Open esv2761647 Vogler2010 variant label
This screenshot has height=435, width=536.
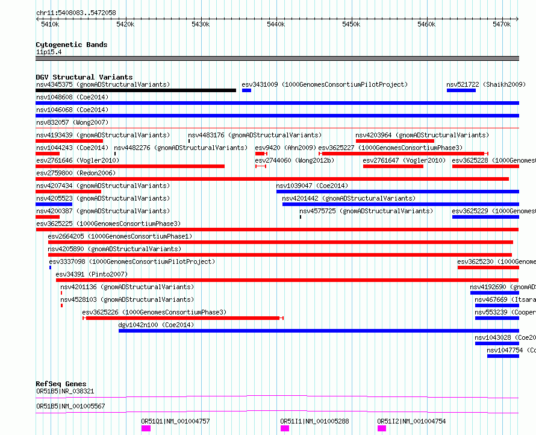[404, 160]
